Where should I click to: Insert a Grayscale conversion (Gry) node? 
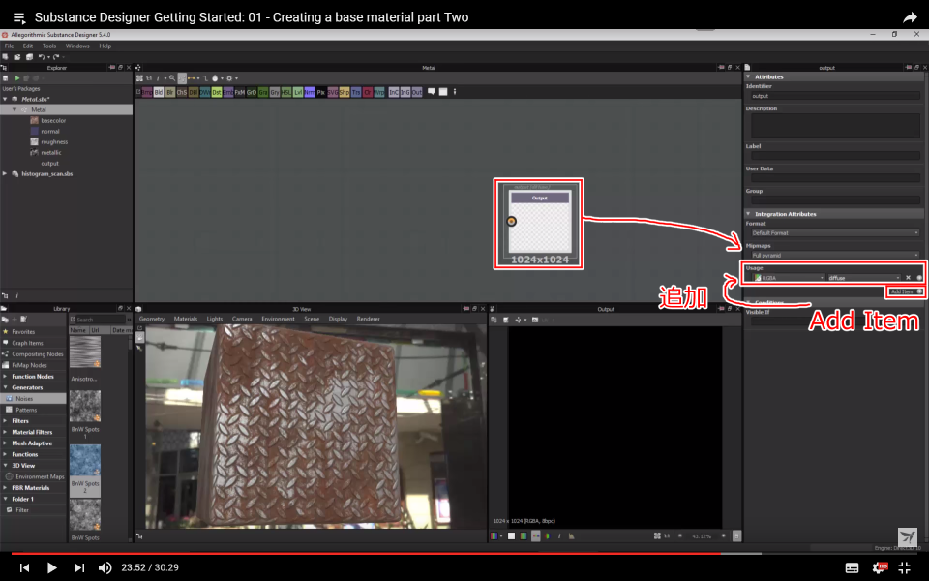point(274,92)
